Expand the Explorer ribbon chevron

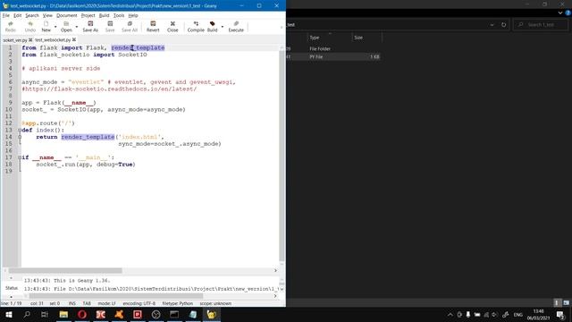point(560,13)
